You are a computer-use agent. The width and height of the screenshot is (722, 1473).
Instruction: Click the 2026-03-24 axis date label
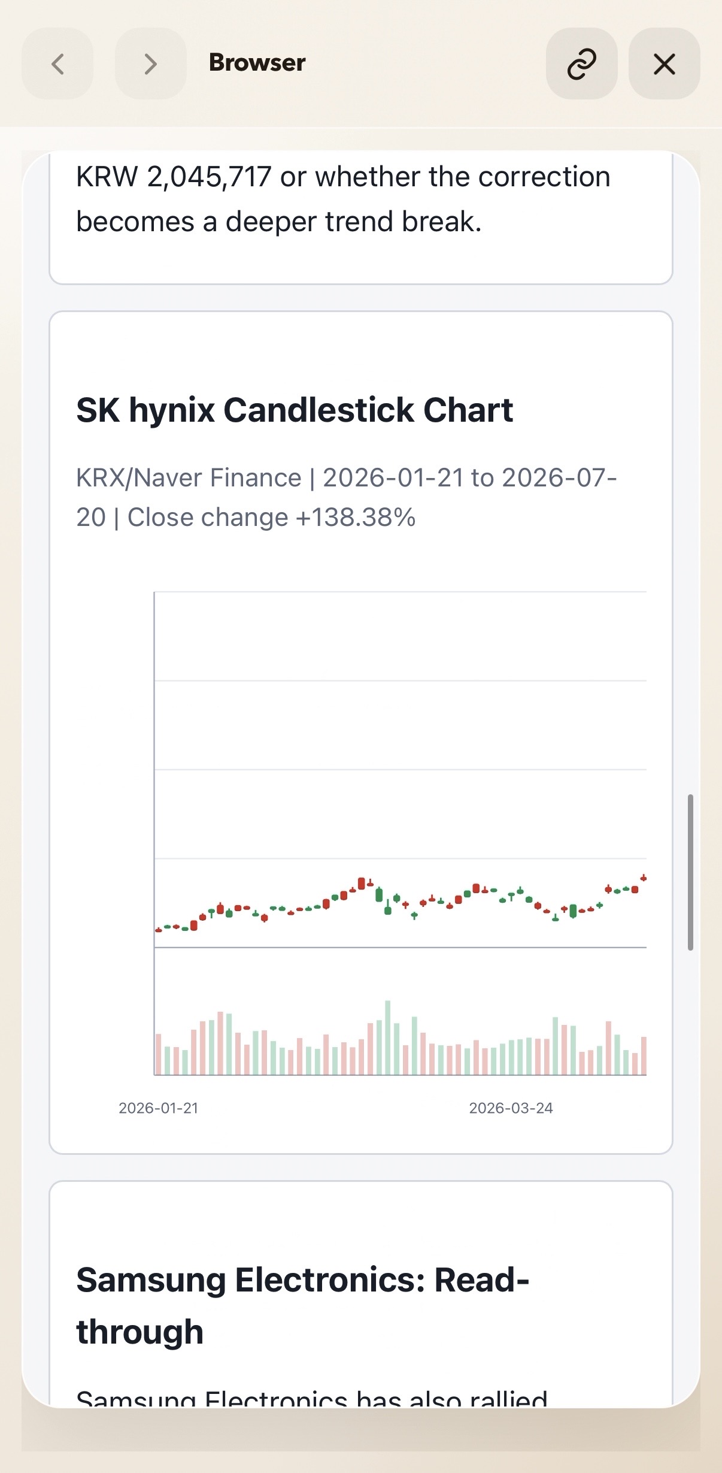click(511, 1108)
